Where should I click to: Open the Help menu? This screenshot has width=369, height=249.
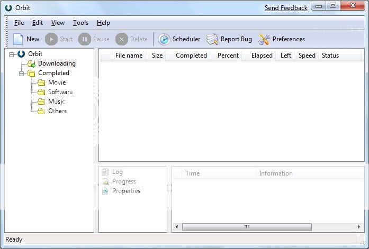pos(103,23)
